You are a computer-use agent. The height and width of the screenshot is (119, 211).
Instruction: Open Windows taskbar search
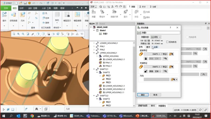coord(11,116)
